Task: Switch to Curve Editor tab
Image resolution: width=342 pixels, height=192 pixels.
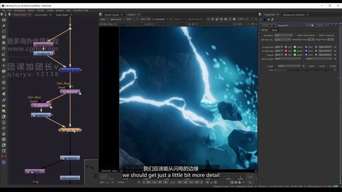Action: (x=41, y=15)
